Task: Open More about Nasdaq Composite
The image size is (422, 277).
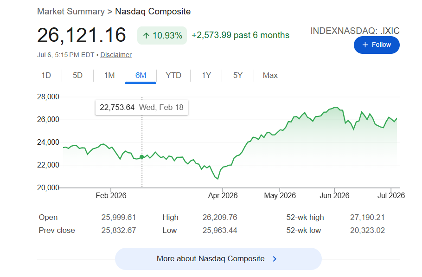Action: 218,259
